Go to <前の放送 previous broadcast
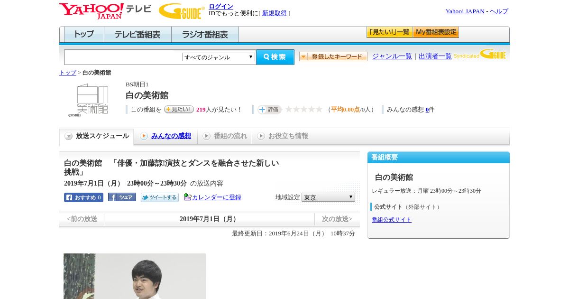 coord(82,219)
